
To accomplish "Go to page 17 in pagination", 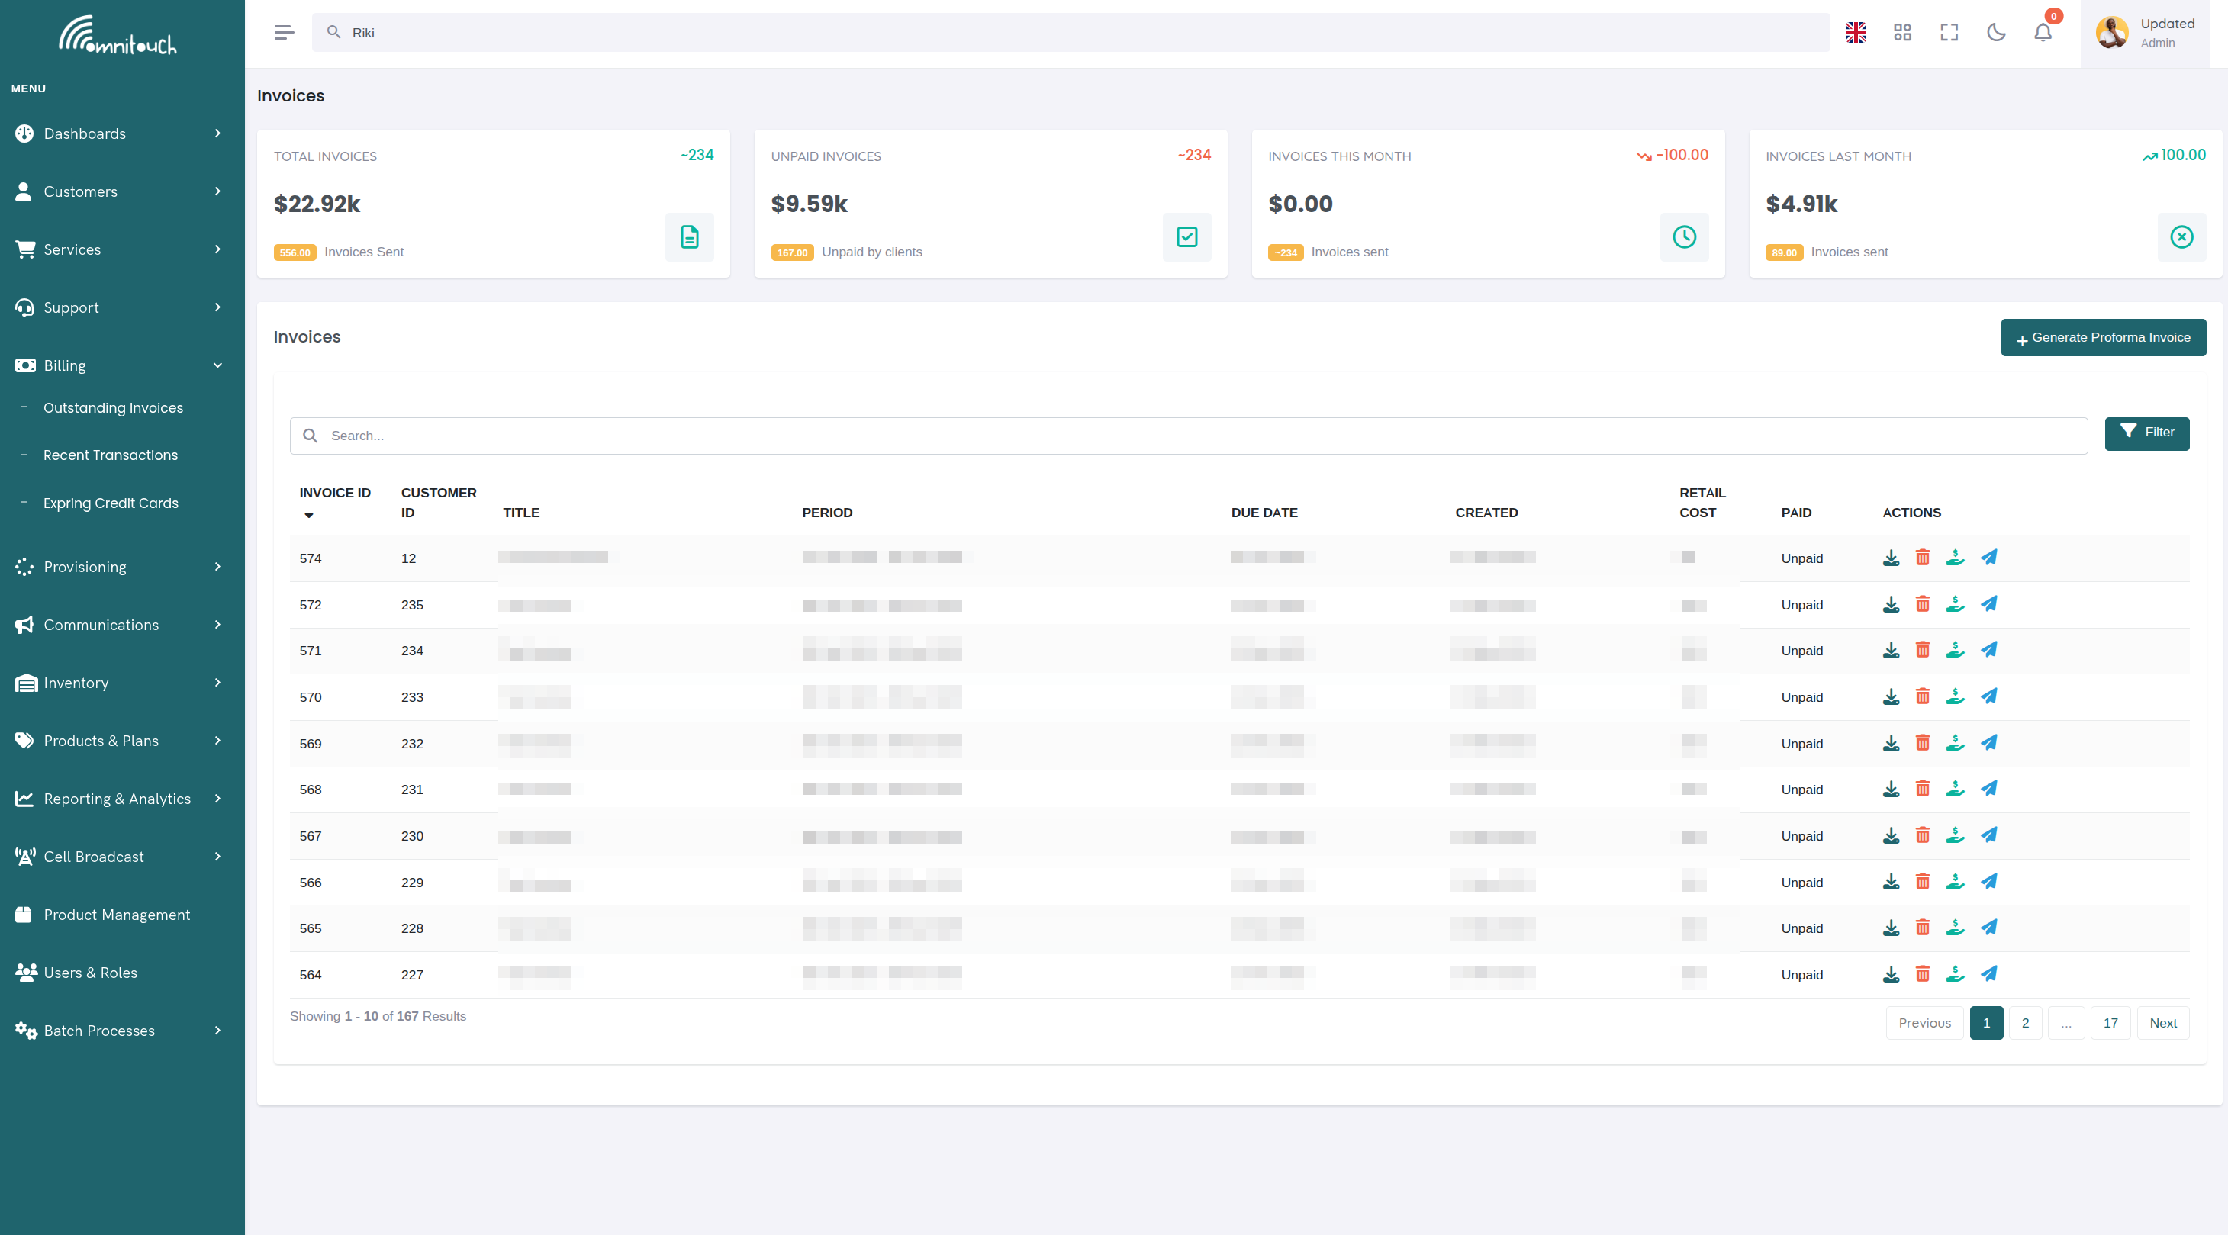I will [x=2110, y=1022].
